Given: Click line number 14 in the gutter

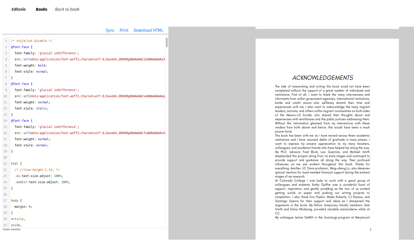Looking at the screenshot, I should 5,121.
